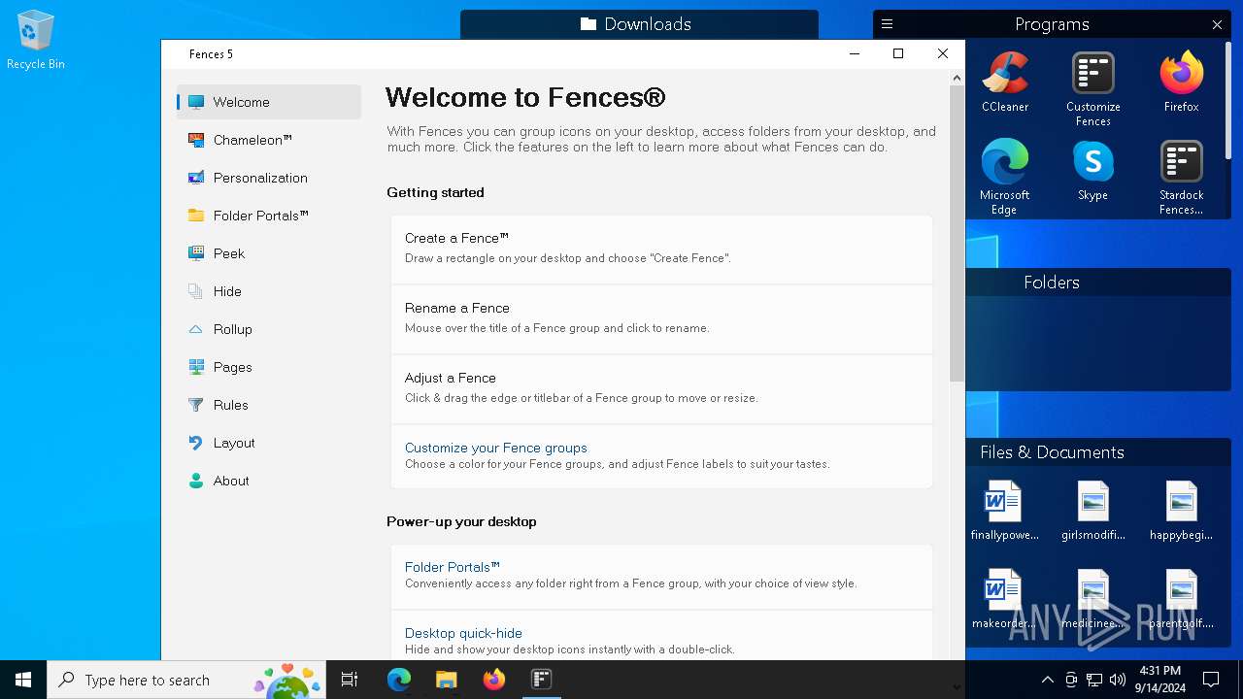
Task: Click the Programs fence scrollbar
Action: [x=1228, y=100]
